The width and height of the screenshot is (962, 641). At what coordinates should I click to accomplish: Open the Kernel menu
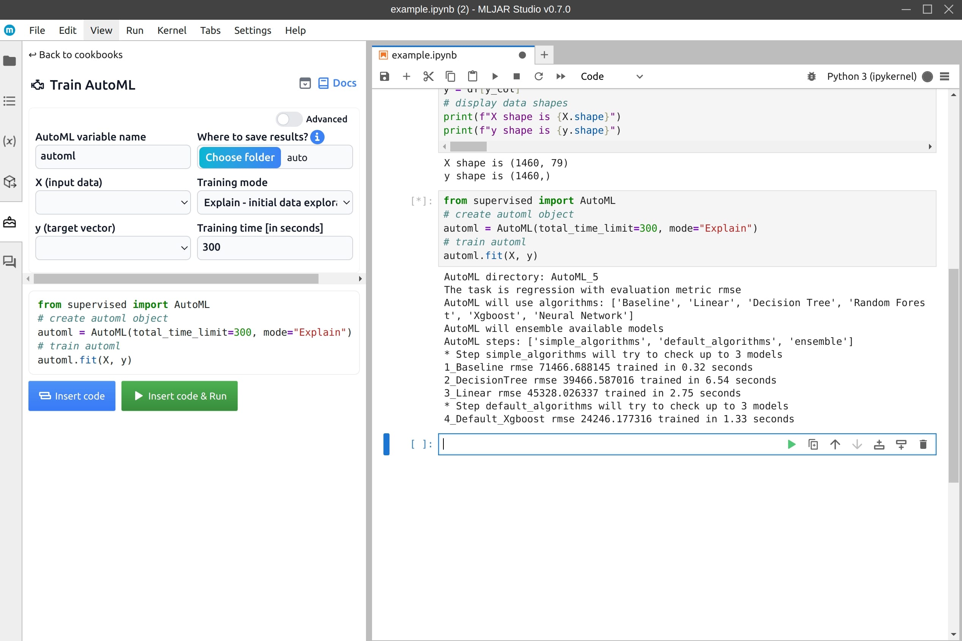(172, 30)
